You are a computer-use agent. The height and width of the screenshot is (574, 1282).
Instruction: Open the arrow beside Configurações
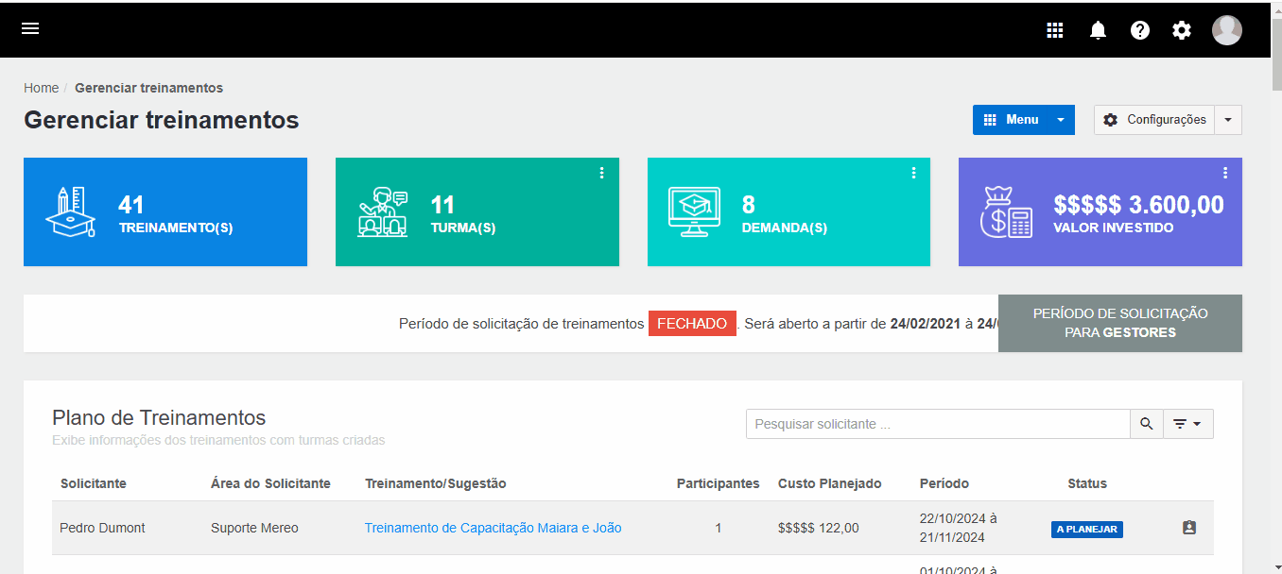point(1227,120)
